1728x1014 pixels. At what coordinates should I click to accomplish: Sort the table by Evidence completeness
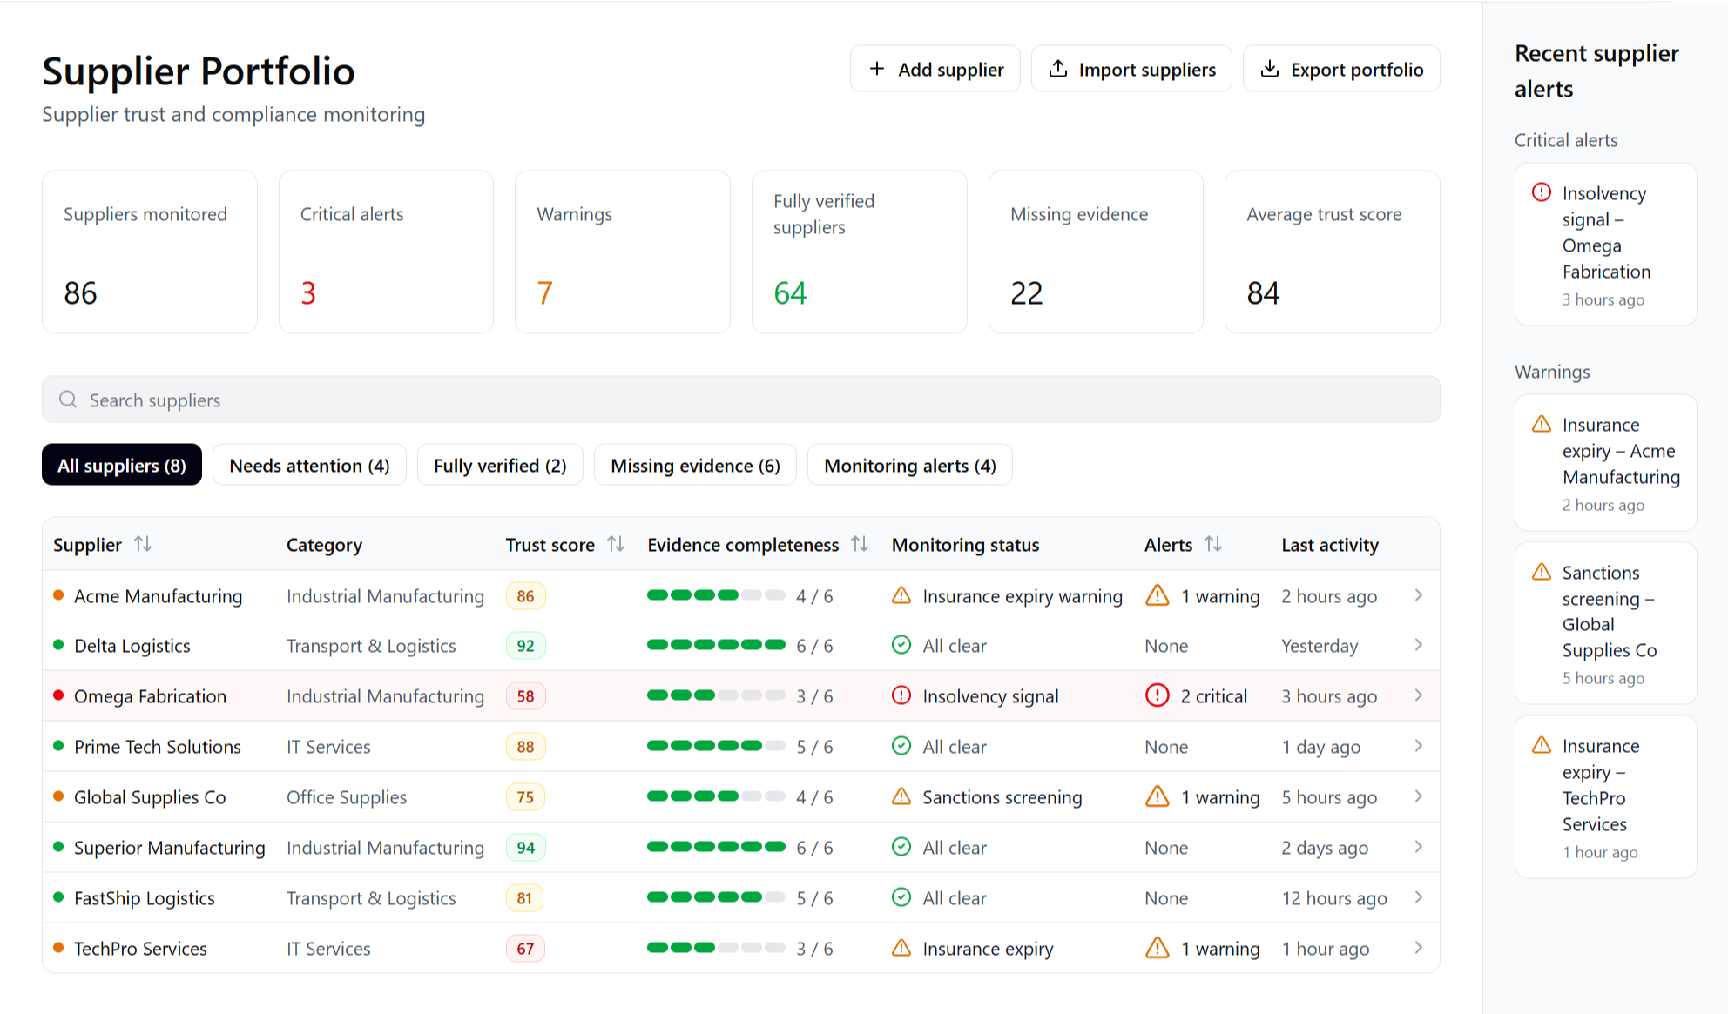point(861,544)
